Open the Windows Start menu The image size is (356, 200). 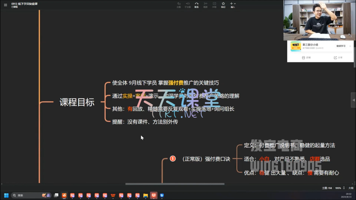tap(6, 195)
